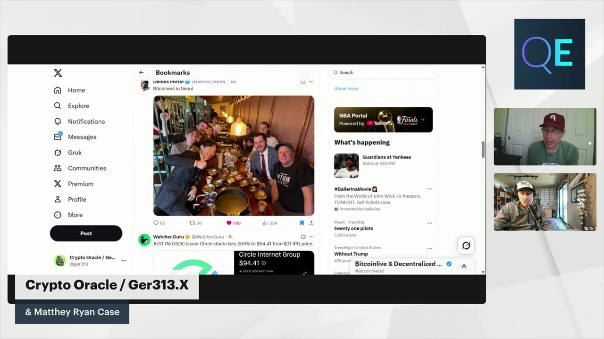The width and height of the screenshot is (604, 339).
Task: Open the Without Trump trend
Action: pos(351,254)
